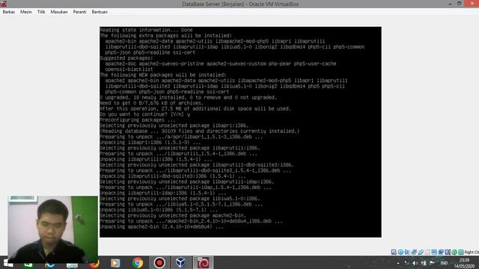
Task: Click the 'Unpacking apache2-bin' last terminal line
Action: (162, 227)
